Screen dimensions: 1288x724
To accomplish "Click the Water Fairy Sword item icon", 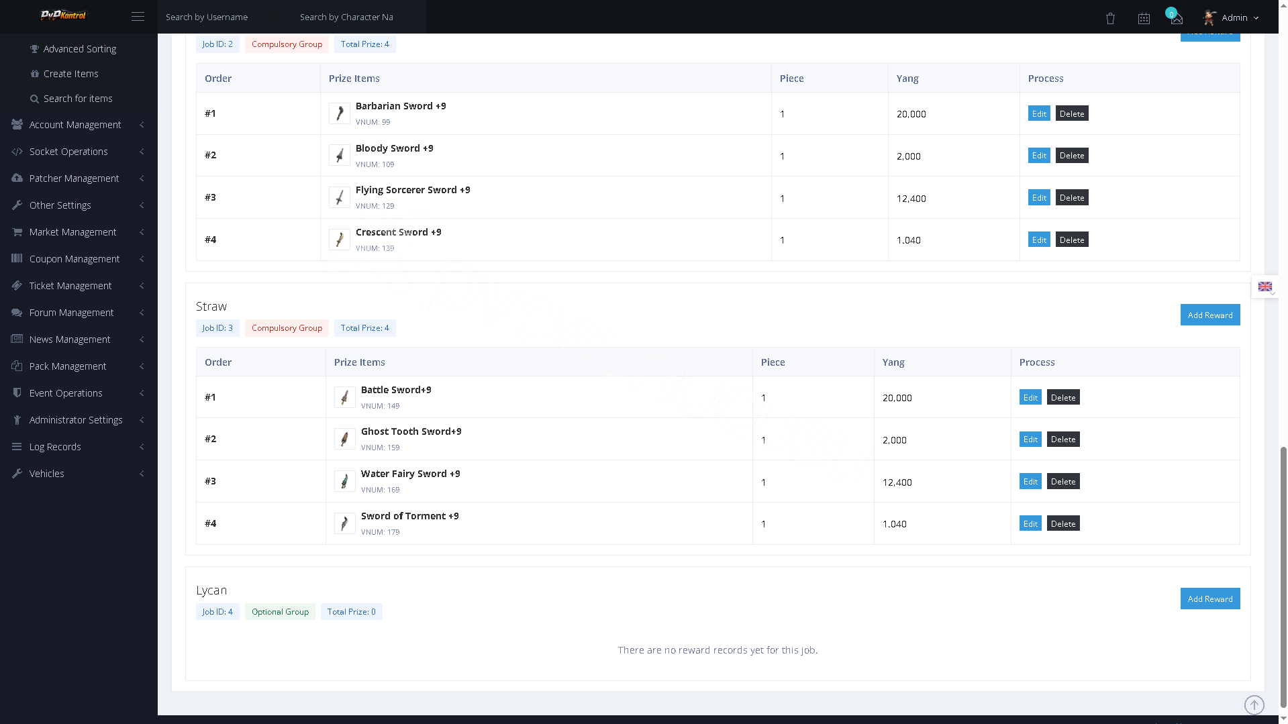I will coord(345,481).
